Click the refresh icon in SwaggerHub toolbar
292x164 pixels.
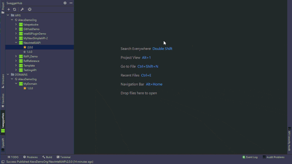(x=15, y=9)
